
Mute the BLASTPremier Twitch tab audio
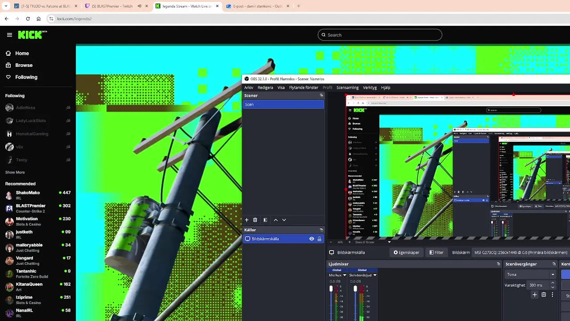(x=139, y=6)
